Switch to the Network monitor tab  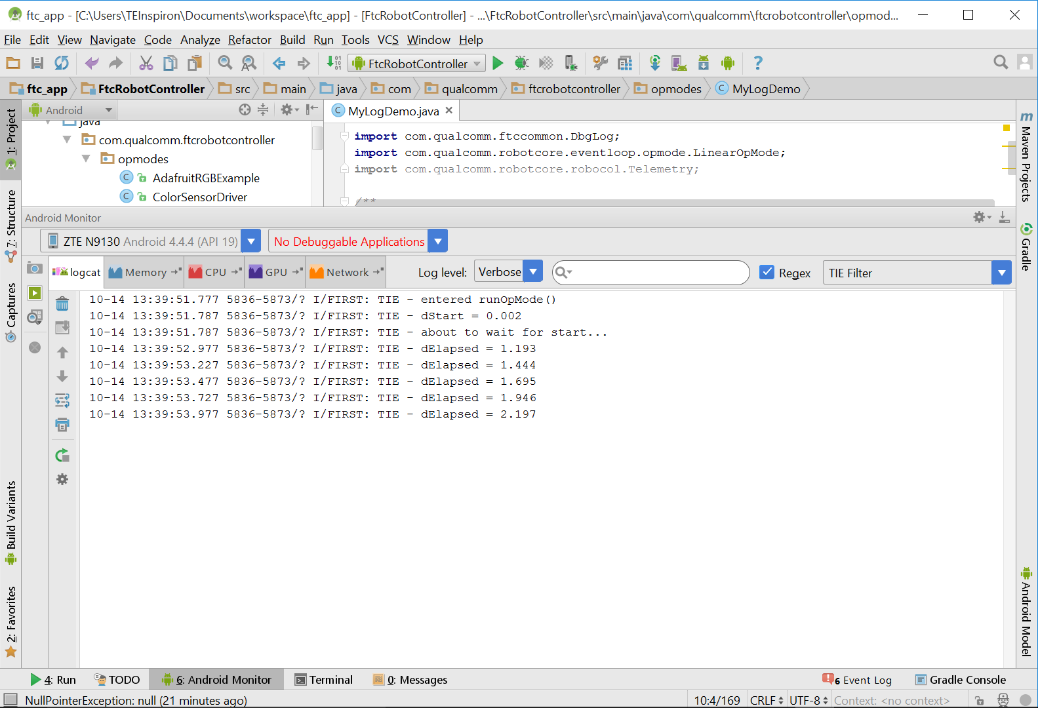pos(346,272)
